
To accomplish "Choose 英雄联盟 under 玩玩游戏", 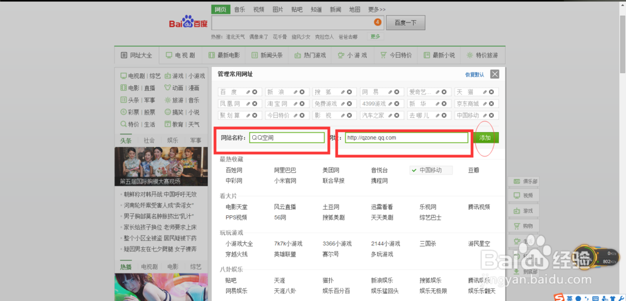I will (x=285, y=254).
